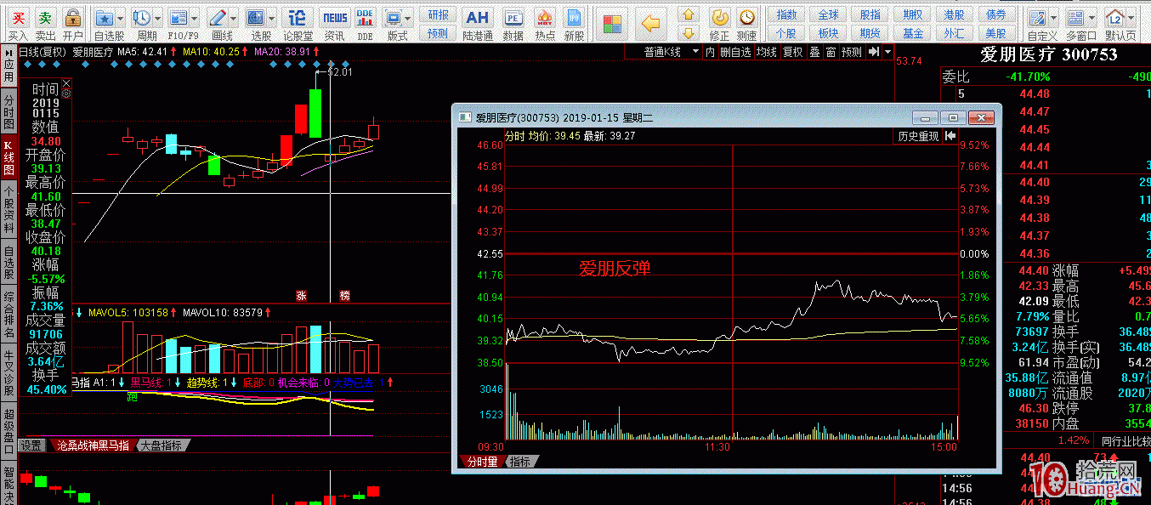Screen dimensions: 1151x505
Task: Expand the F10/F9 dropdown arrow
Action: [195, 18]
